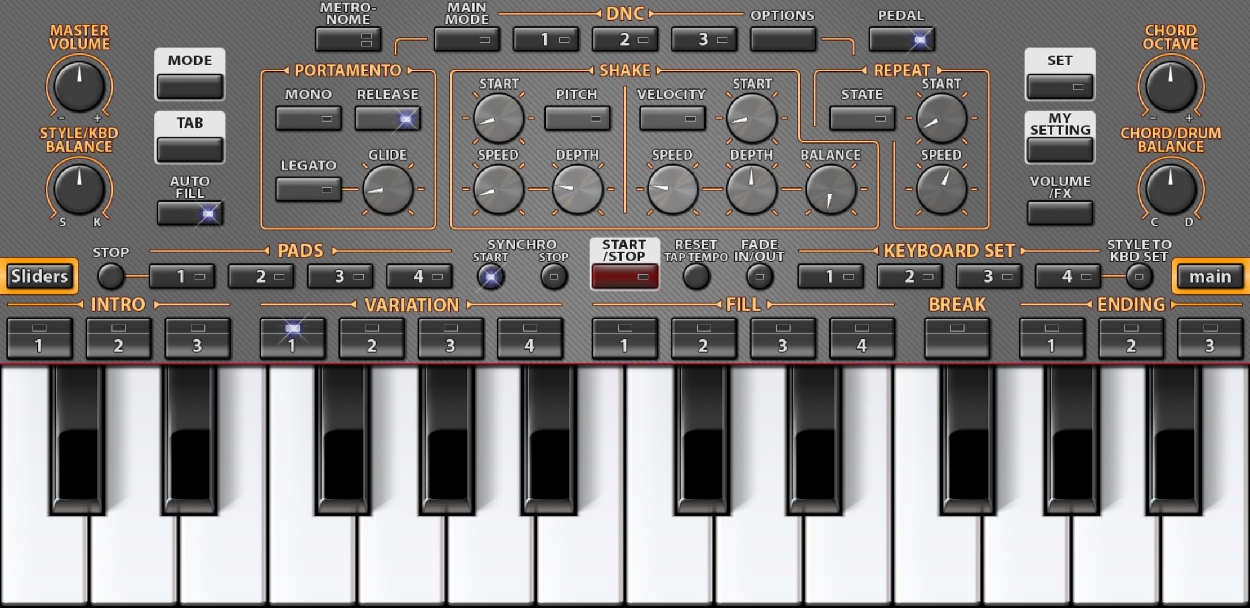
Task: Toggle the Pedal button off
Action: click(x=901, y=39)
